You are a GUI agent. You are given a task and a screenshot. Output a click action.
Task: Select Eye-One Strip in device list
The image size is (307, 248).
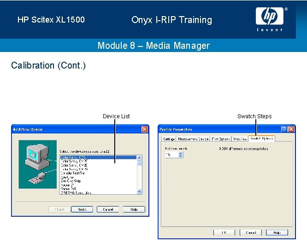click(x=98, y=181)
